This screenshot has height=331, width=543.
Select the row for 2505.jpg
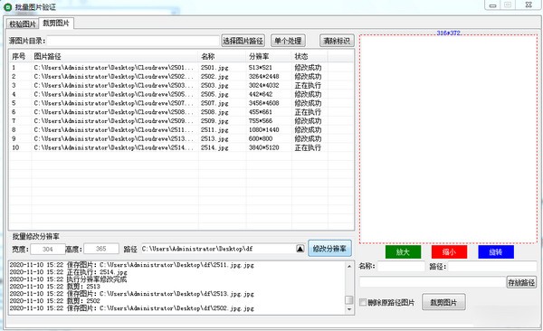point(182,94)
